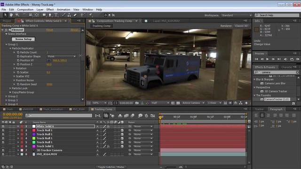Select the Pen tool
The height and width of the screenshot is (169, 301).
50,15
